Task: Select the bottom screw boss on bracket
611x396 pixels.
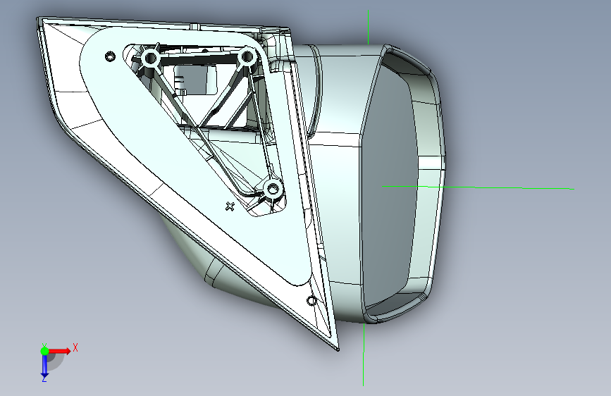Action: [273, 190]
